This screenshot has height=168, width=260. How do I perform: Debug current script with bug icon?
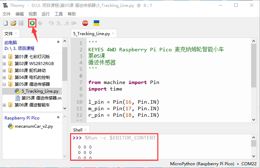[x=40, y=23]
